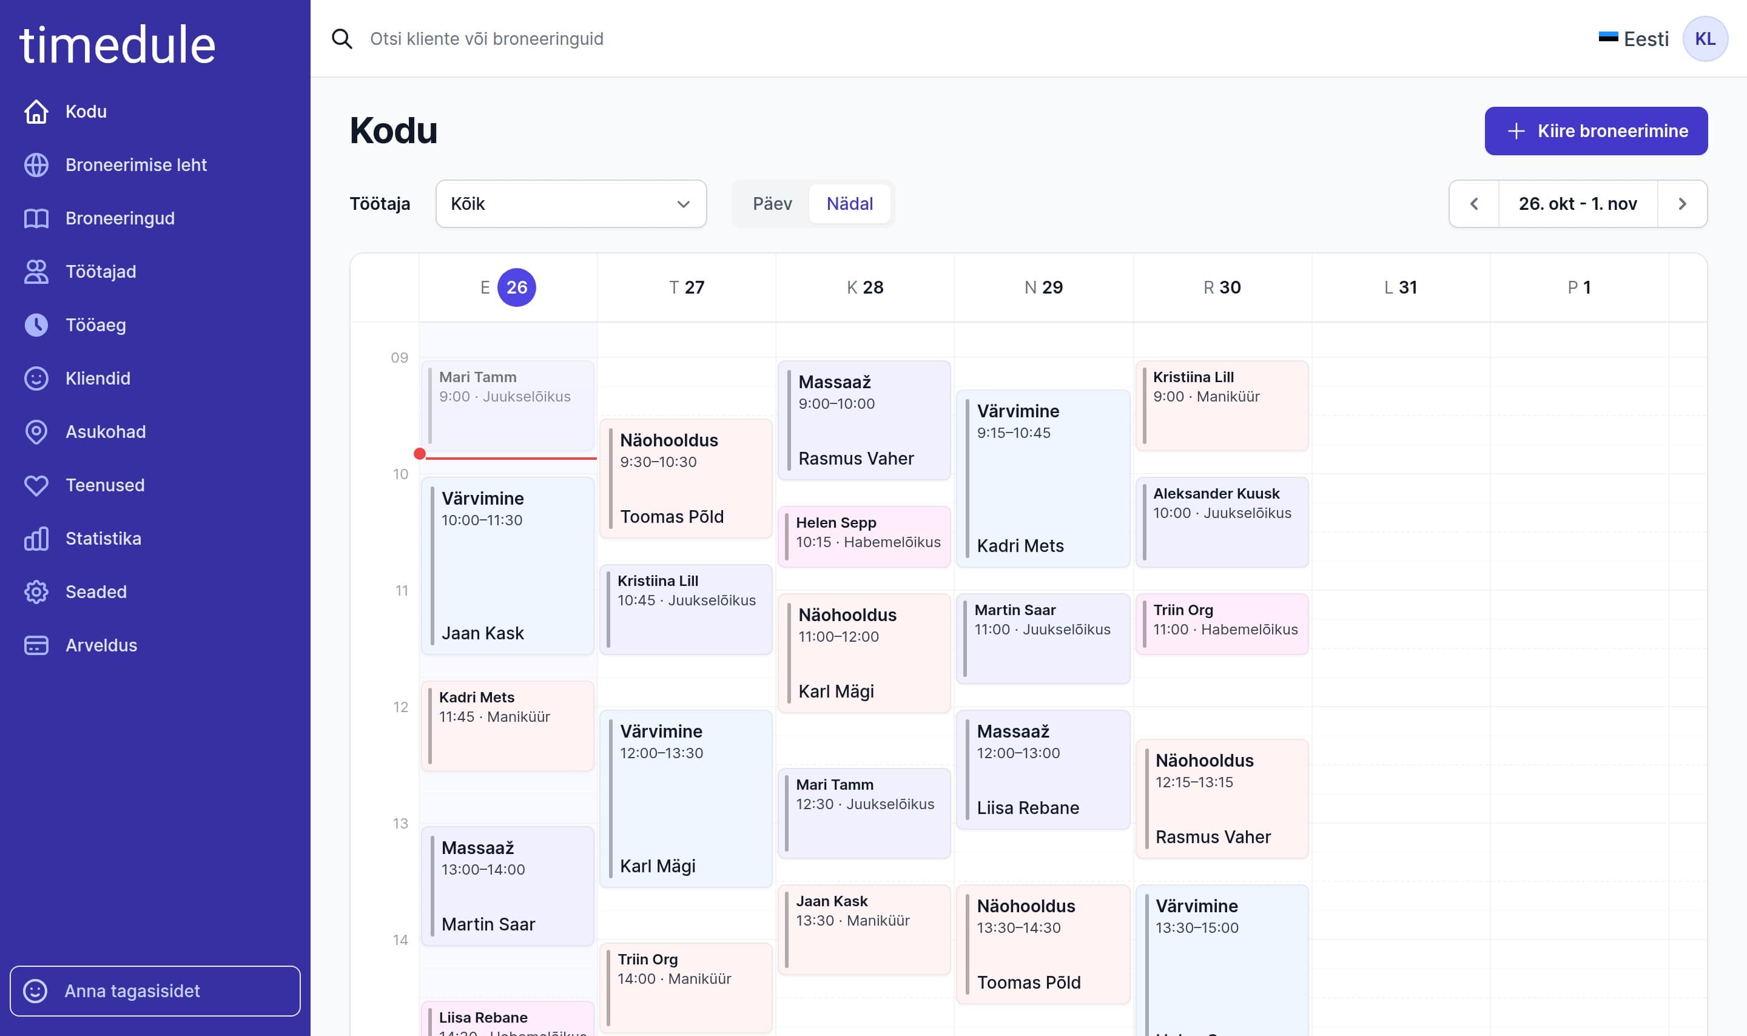Viewport: 1747px width, 1036px height.
Task: Open Värvimine 10:00–11:30 Jaan Kask booking
Action: 508,565
